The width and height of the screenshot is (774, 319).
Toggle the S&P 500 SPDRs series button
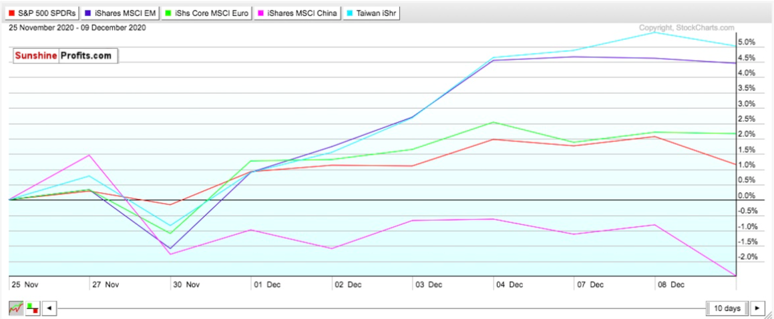point(43,13)
